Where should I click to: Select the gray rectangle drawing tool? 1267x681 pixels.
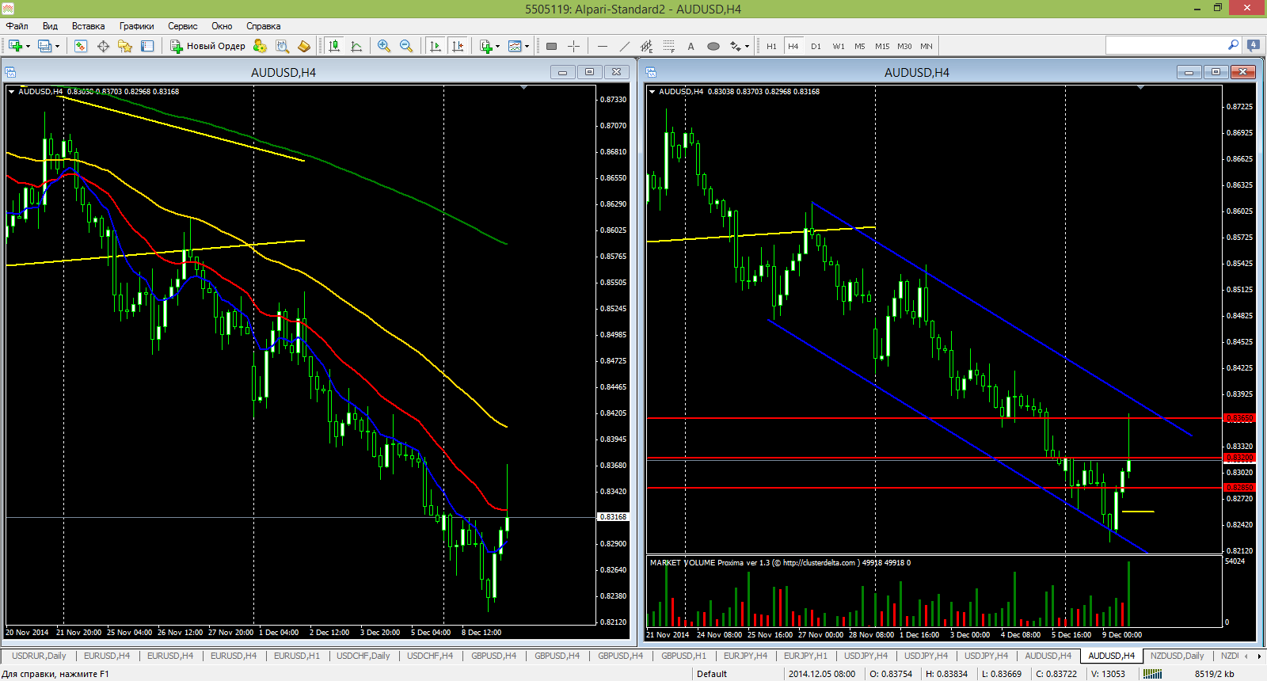552,46
